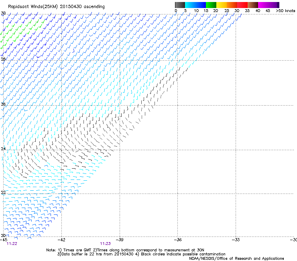Click the purple time stamp '11:23'

click(105, 244)
